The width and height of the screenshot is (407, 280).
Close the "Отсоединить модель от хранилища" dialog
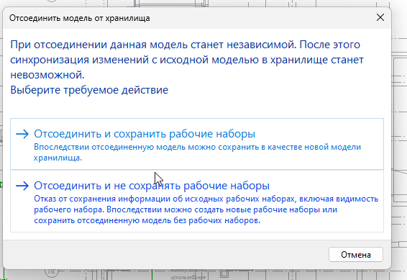click(380, 18)
